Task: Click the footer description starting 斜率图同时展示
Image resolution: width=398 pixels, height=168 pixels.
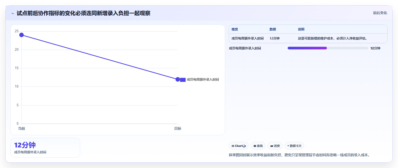Action: coord(299,155)
